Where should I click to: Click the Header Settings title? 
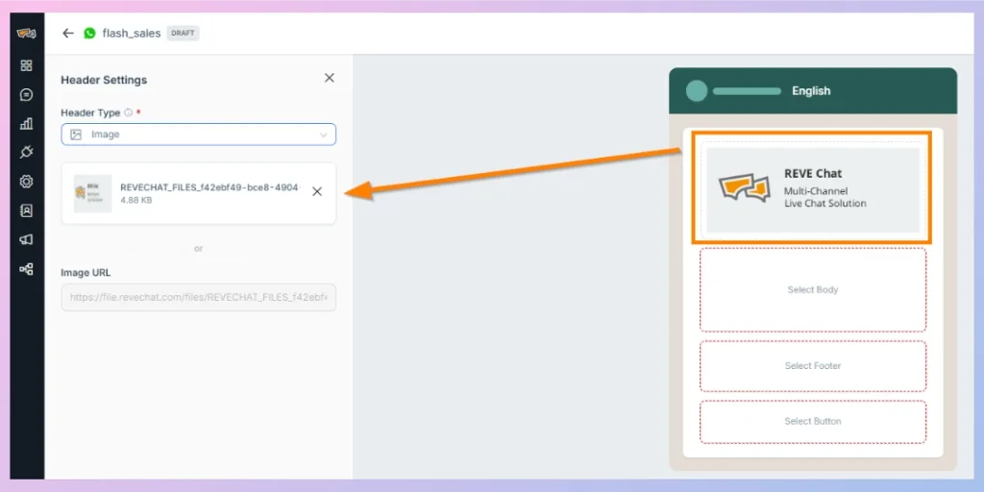click(104, 81)
